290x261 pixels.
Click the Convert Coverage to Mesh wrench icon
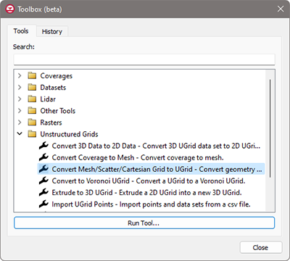tap(43, 157)
